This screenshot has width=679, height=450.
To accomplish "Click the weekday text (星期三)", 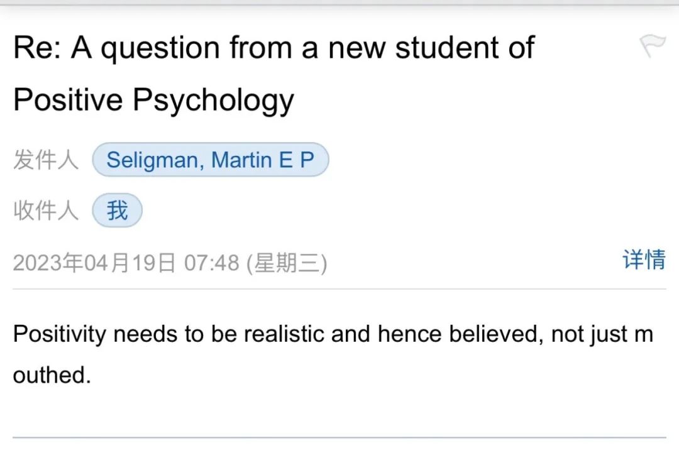I will click(x=287, y=263).
